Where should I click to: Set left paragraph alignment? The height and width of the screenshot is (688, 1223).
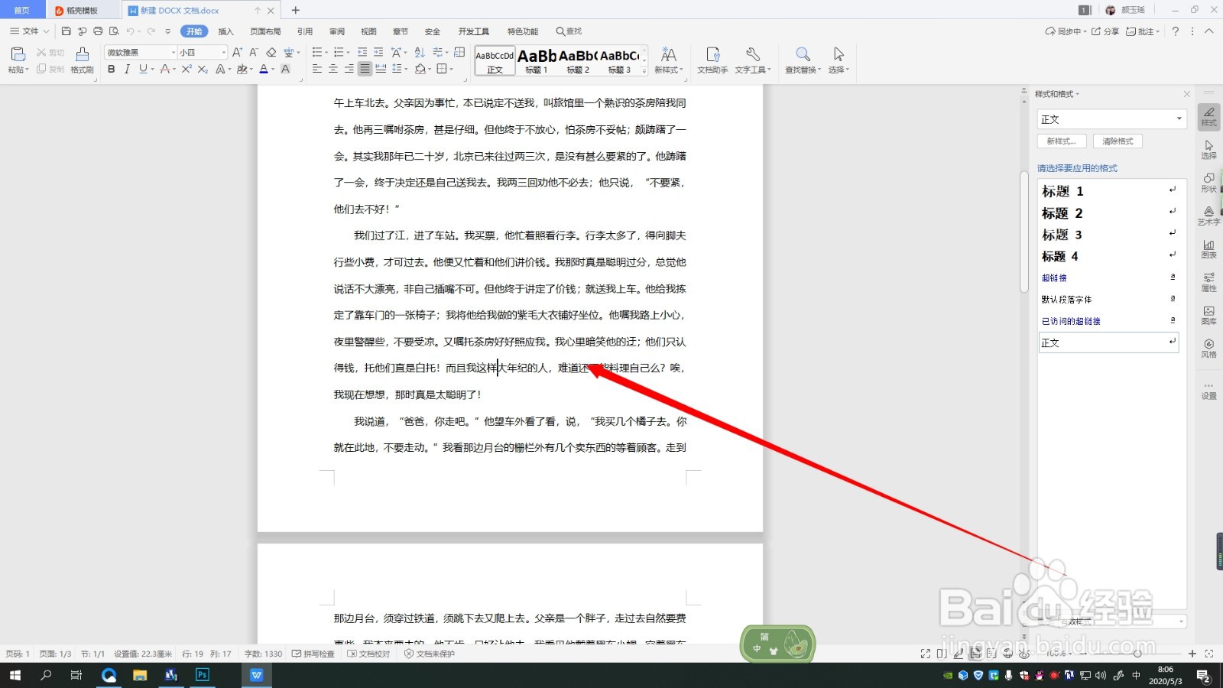317,69
